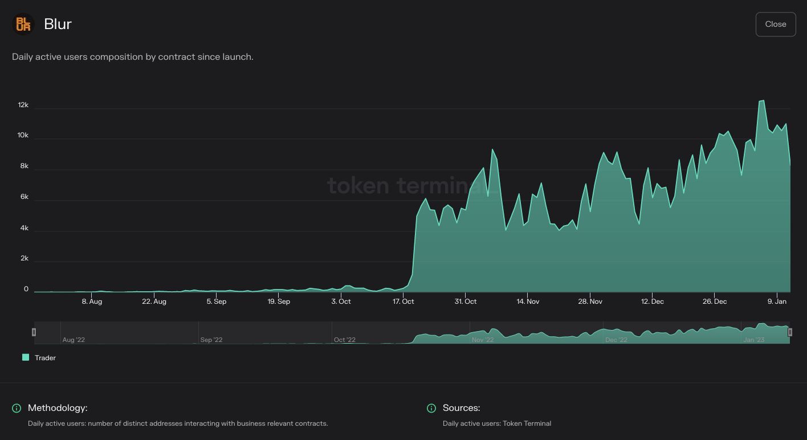Click the daily active users subtitle text
The image size is (807, 440).
pos(133,56)
